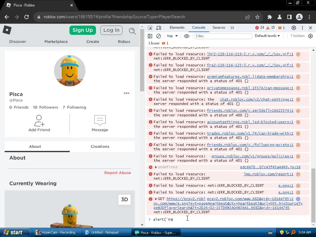316x237 pixels.
Task: Click the Message icon on the profile
Action: click(x=100, y=120)
